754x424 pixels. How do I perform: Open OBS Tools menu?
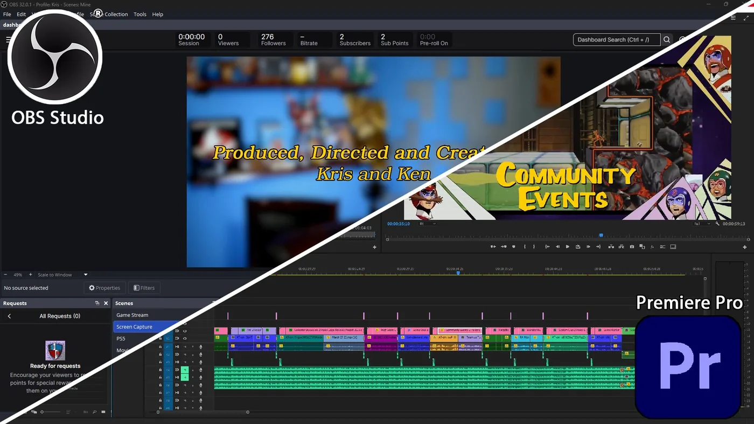coord(140,15)
